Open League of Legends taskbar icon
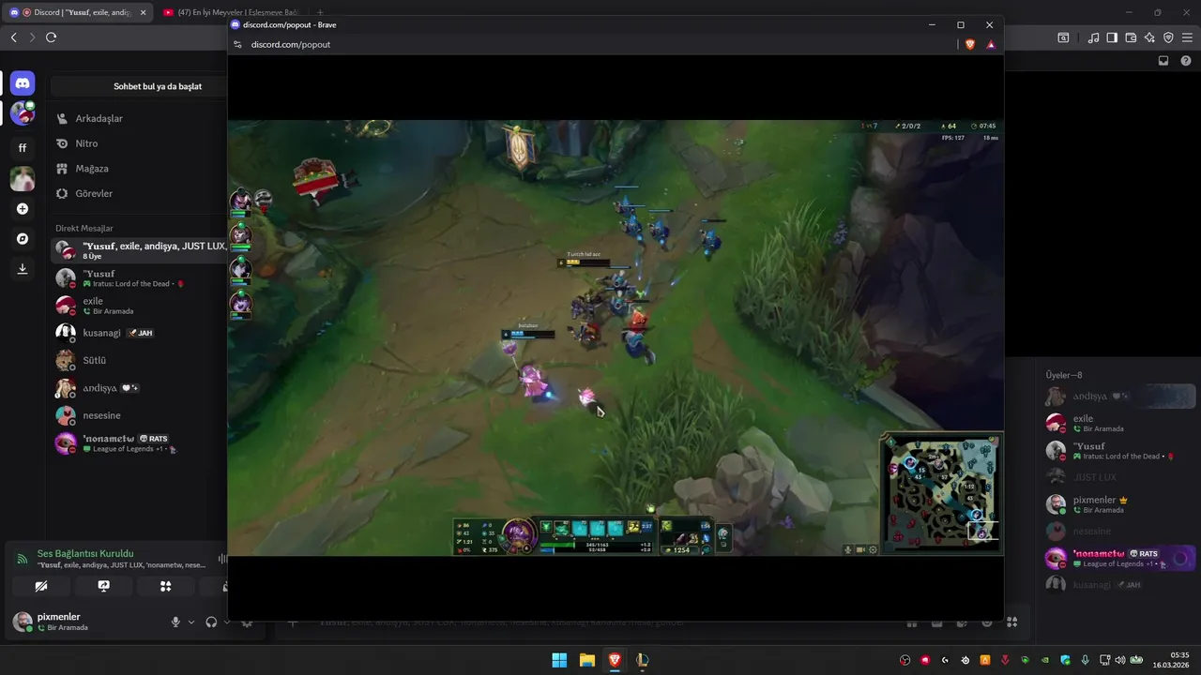Image resolution: width=1201 pixels, height=675 pixels. click(x=642, y=660)
